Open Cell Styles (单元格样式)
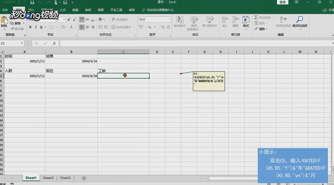The height and width of the screenshot is (185, 334). (209, 22)
